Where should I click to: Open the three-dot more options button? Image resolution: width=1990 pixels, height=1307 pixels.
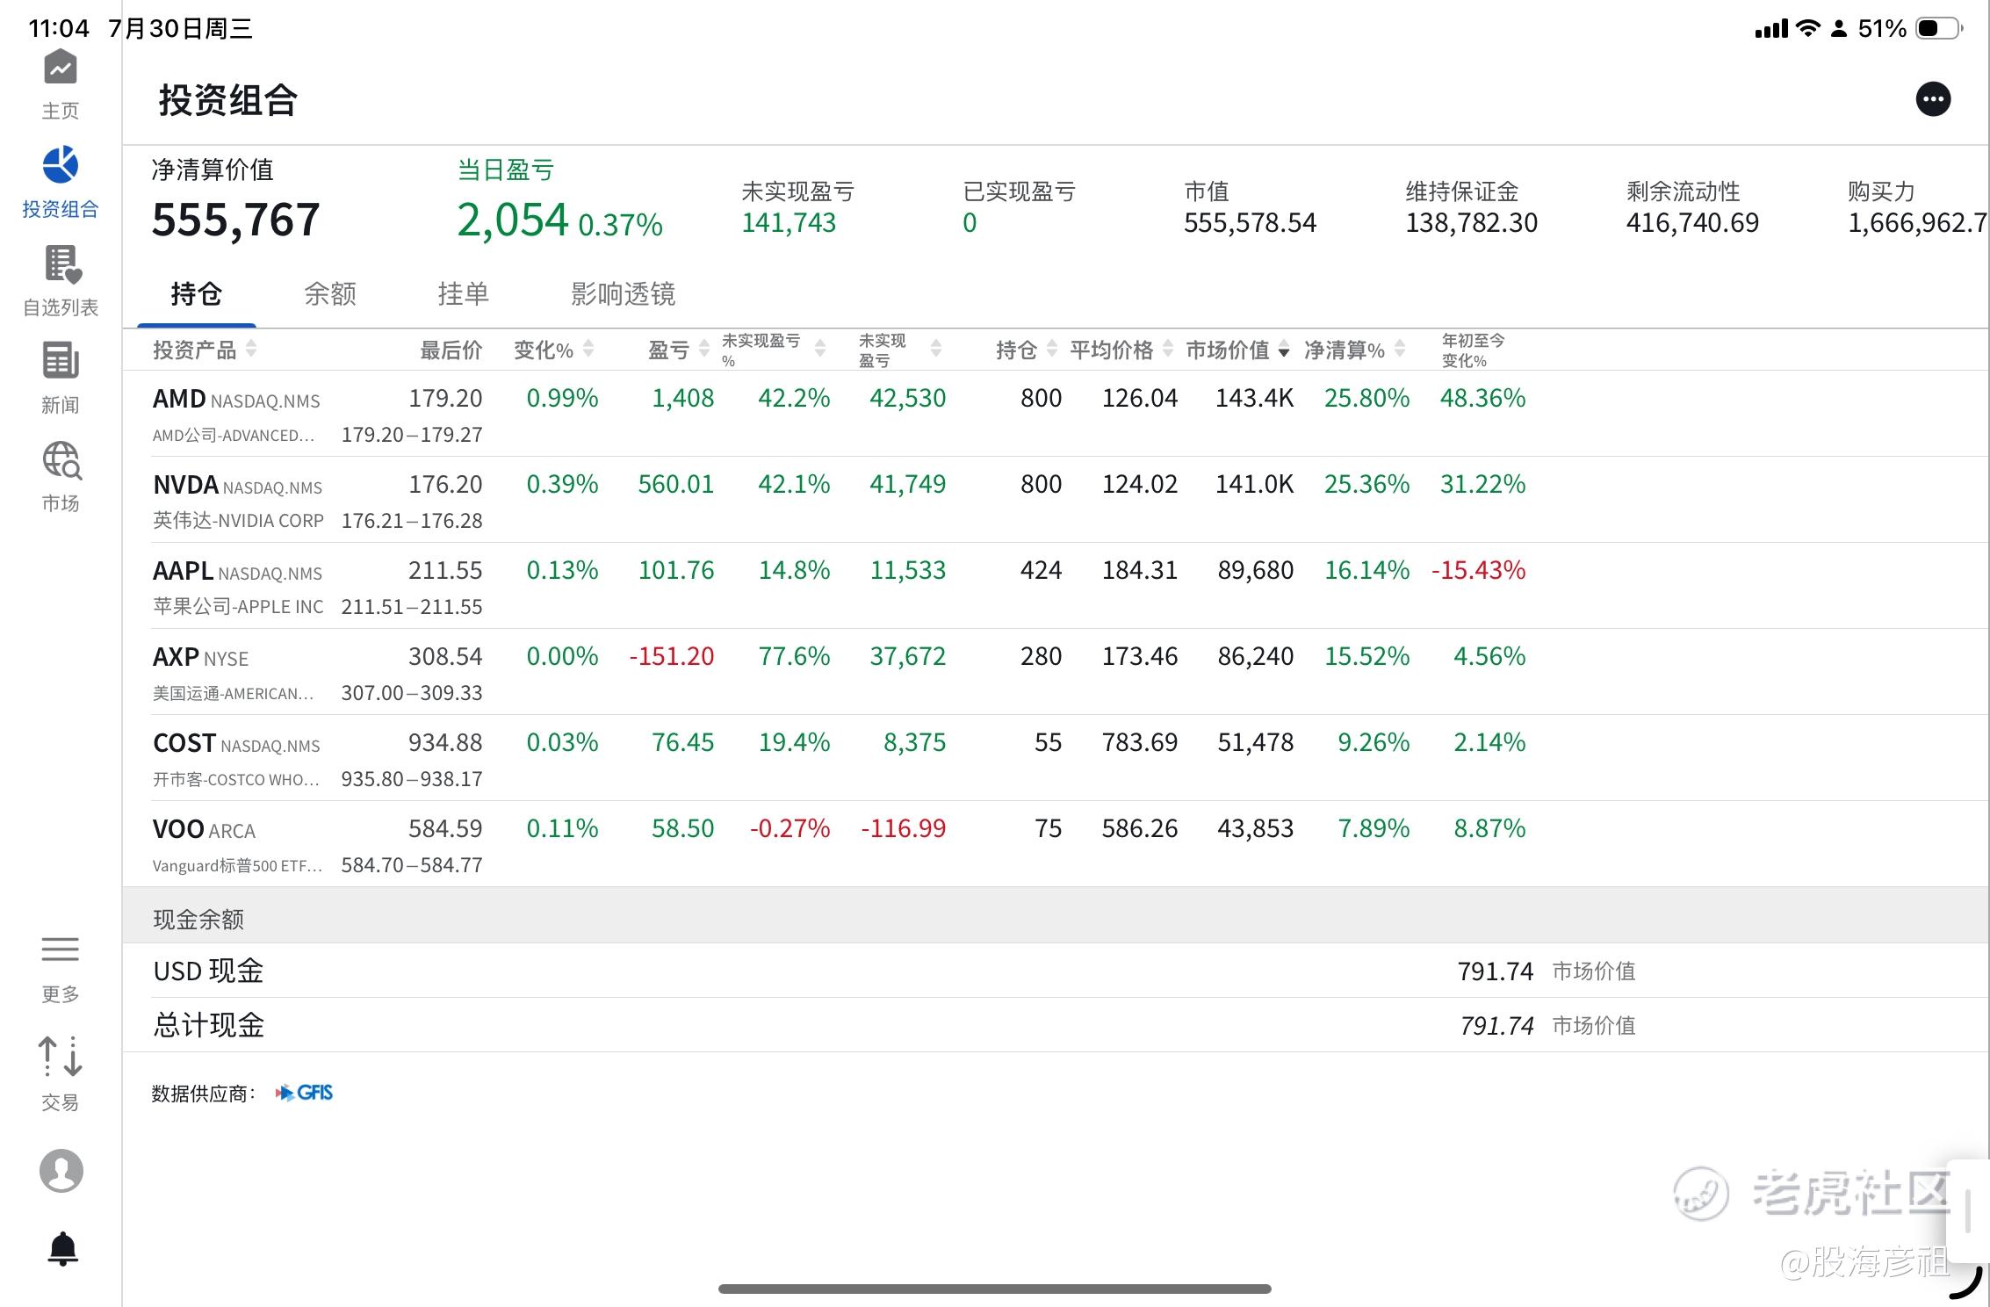(x=1933, y=99)
